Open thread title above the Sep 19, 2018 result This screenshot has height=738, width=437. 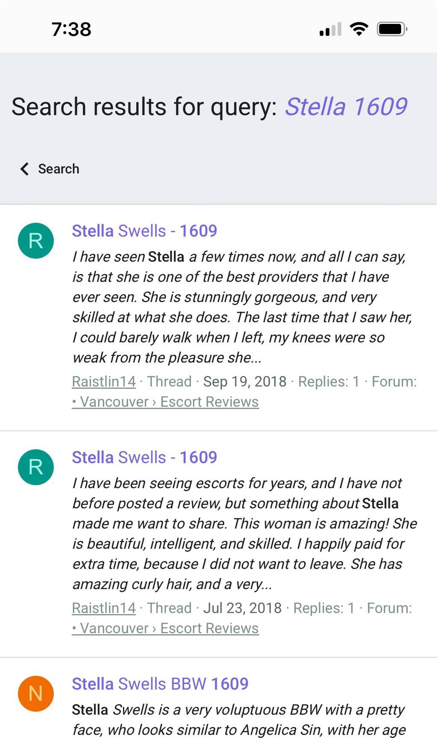tap(144, 231)
